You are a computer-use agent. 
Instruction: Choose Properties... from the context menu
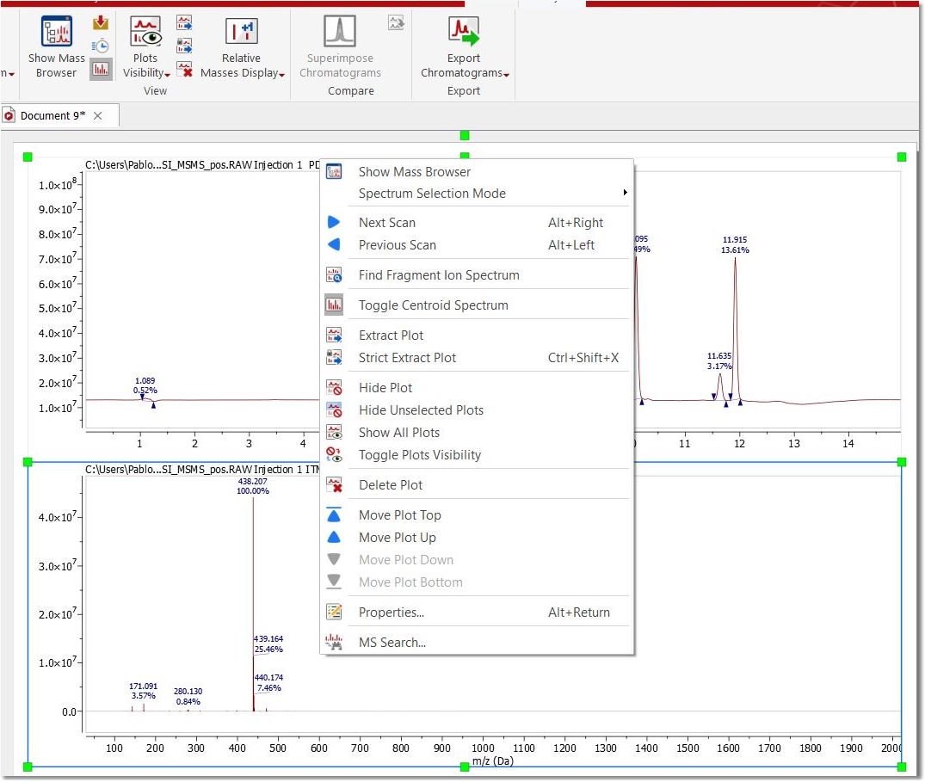click(x=391, y=613)
